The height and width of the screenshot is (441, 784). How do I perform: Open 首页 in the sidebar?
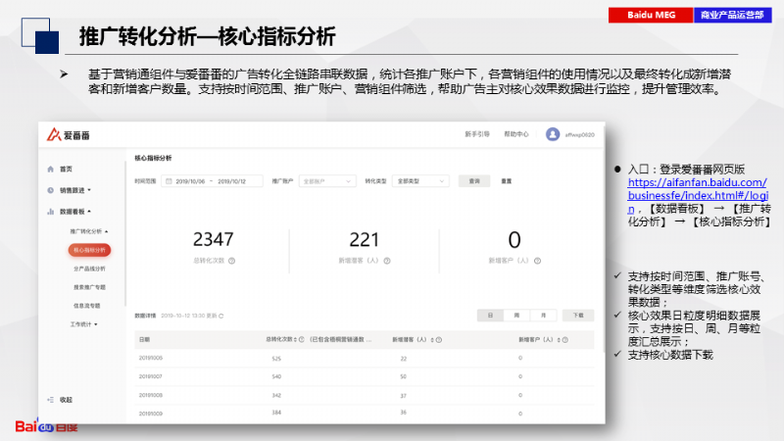tap(65, 169)
